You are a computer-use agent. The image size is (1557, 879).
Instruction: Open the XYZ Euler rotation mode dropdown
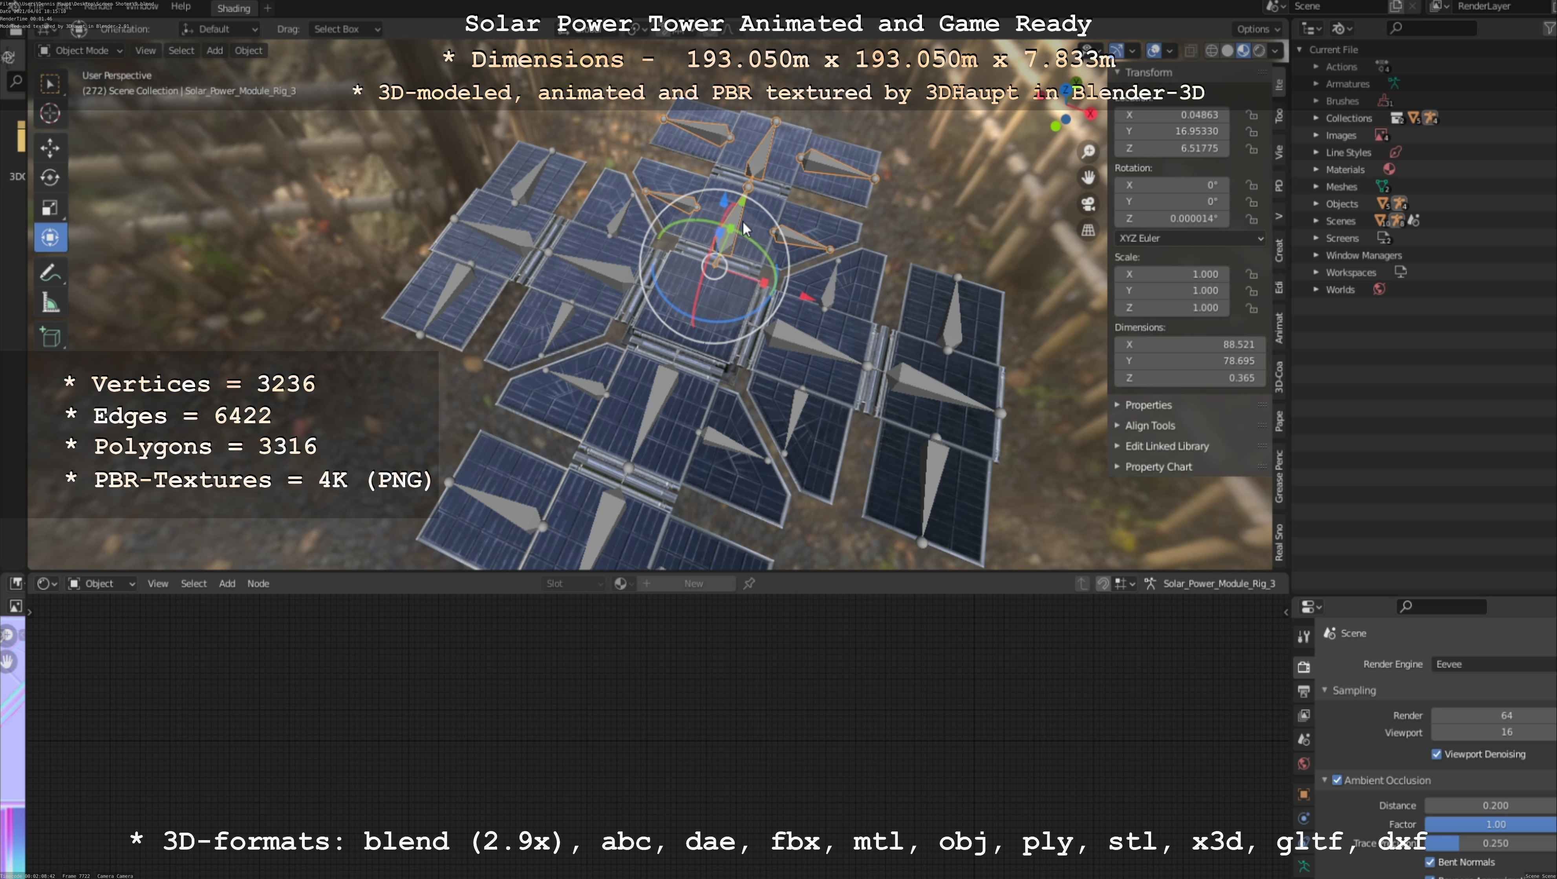tap(1189, 238)
